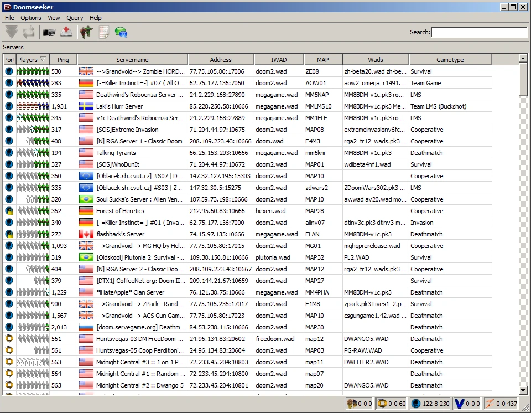Click the Skulltag 122-8 230 status icon
This screenshot has width=531, height=413.
416,404
